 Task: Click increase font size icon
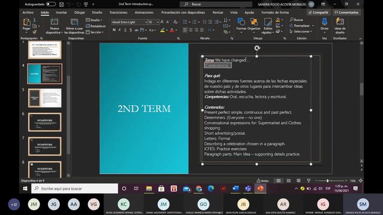tap(162, 22)
